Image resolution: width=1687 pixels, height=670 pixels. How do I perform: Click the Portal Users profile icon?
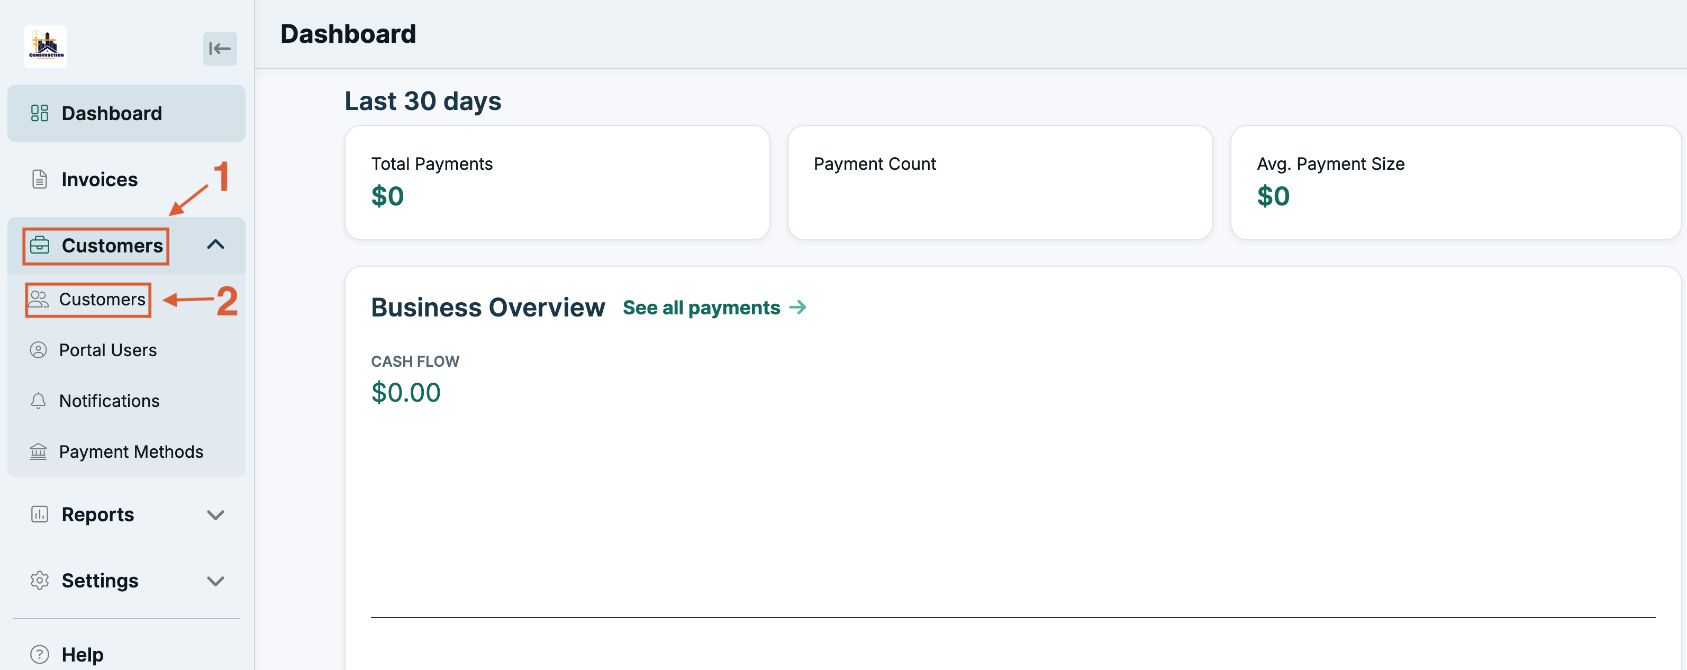39,350
